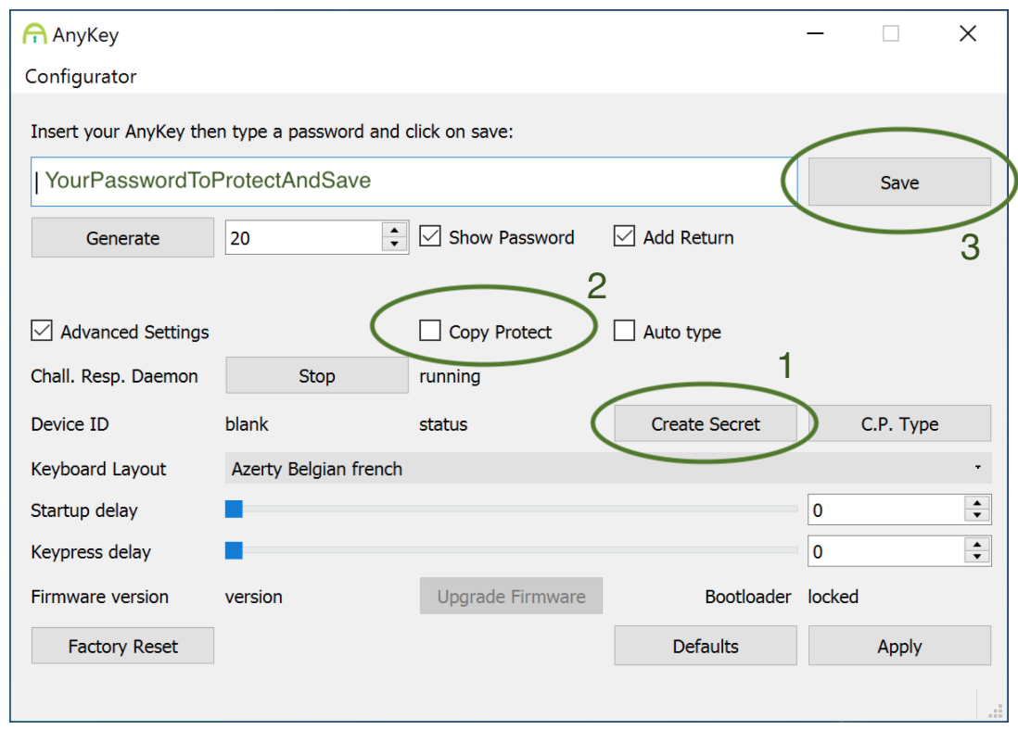The image size is (1018, 730).
Task: Click the Keypress delay slider handle
Action: (234, 551)
